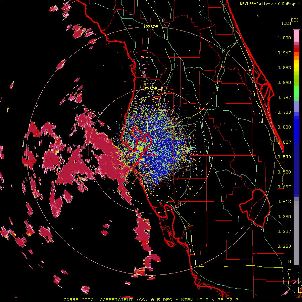Select the 0.307 scale value
Image resolution: width=302 pixels, height=302 pixels.
coord(284,231)
